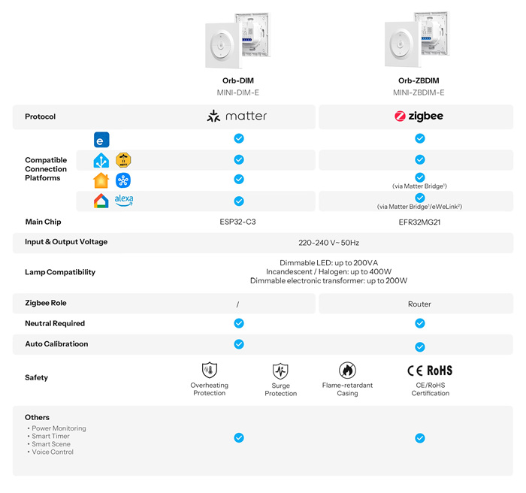The width and height of the screenshot is (526, 493).
Task: Click the Google Home icon
Action: point(101,201)
